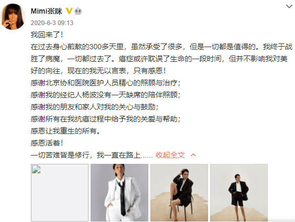Viewport: 295px width, 222px height.
Task: Click the line thanking 朋友和家人
Action: click(x=95, y=107)
